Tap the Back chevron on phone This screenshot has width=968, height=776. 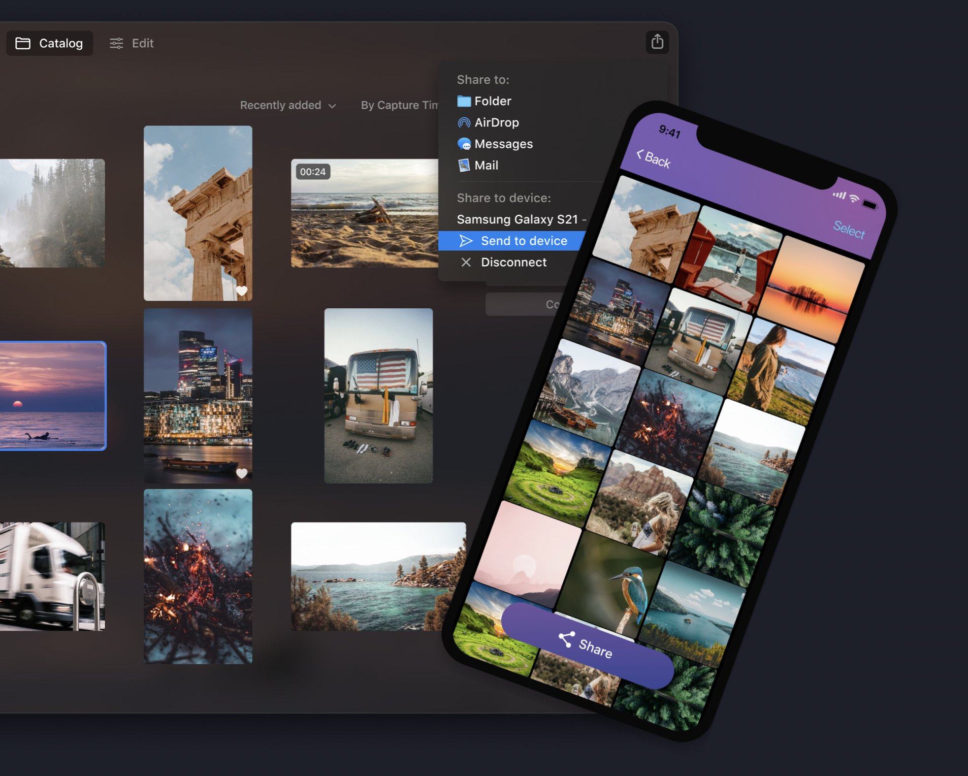pyautogui.click(x=640, y=155)
